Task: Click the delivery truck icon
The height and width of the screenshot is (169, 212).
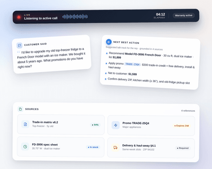Action: pos(116,148)
